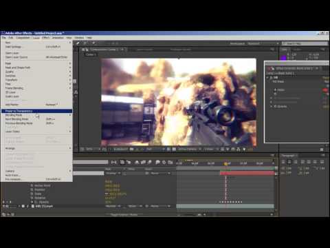Click the Show Channel icon in viewer
The height and width of the screenshot is (248, 330).
point(142,149)
